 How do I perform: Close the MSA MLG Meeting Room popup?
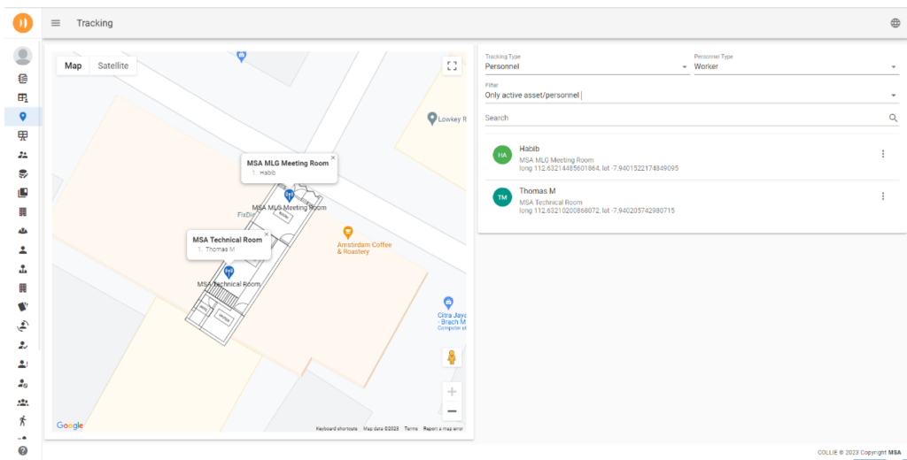click(333, 157)
